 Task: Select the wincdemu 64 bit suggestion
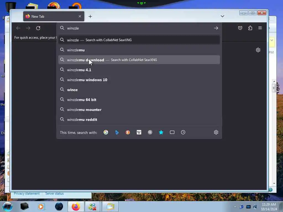(x=139, y=99)
